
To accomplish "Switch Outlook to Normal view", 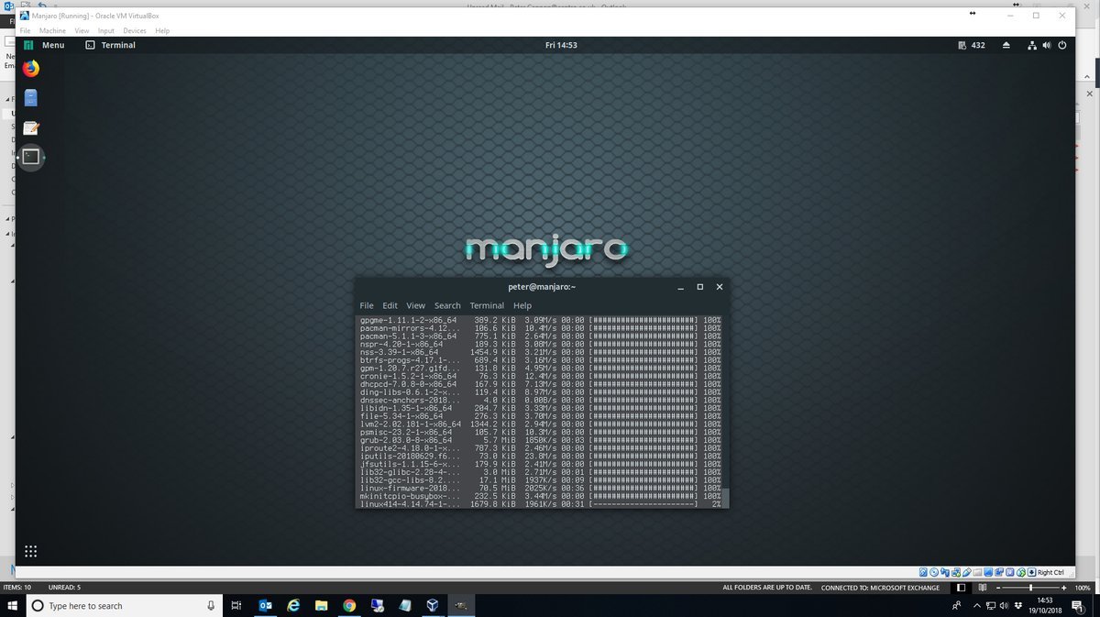I will coord(961,587).
